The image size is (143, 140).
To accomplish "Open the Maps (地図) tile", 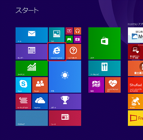I will (x=96, y=85).
